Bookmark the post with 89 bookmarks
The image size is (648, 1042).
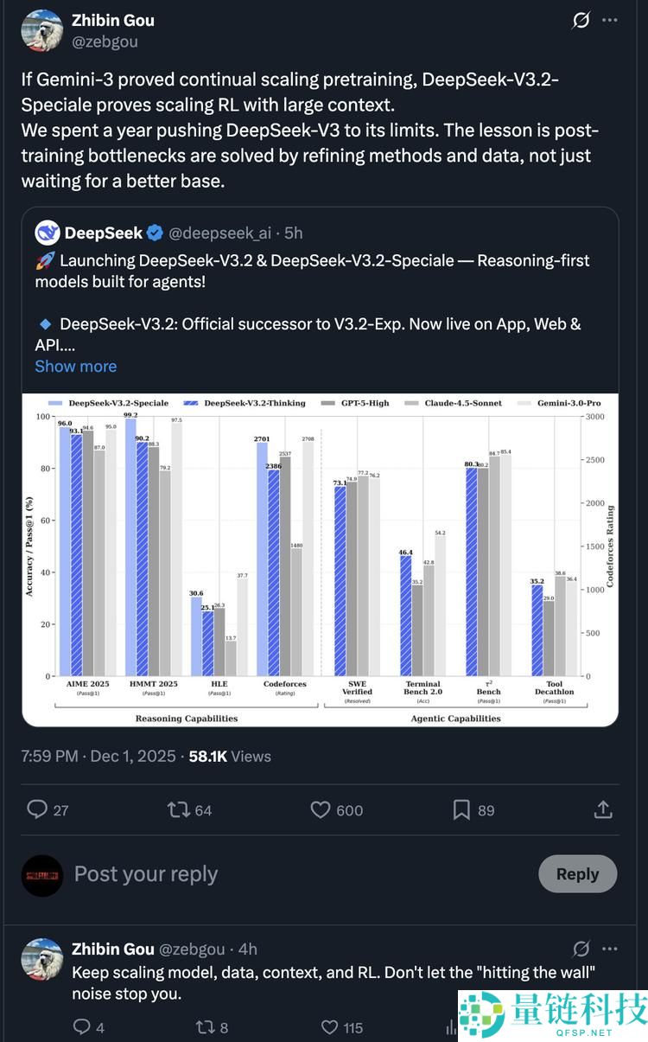pyautogui.click(x=461, y=809)
